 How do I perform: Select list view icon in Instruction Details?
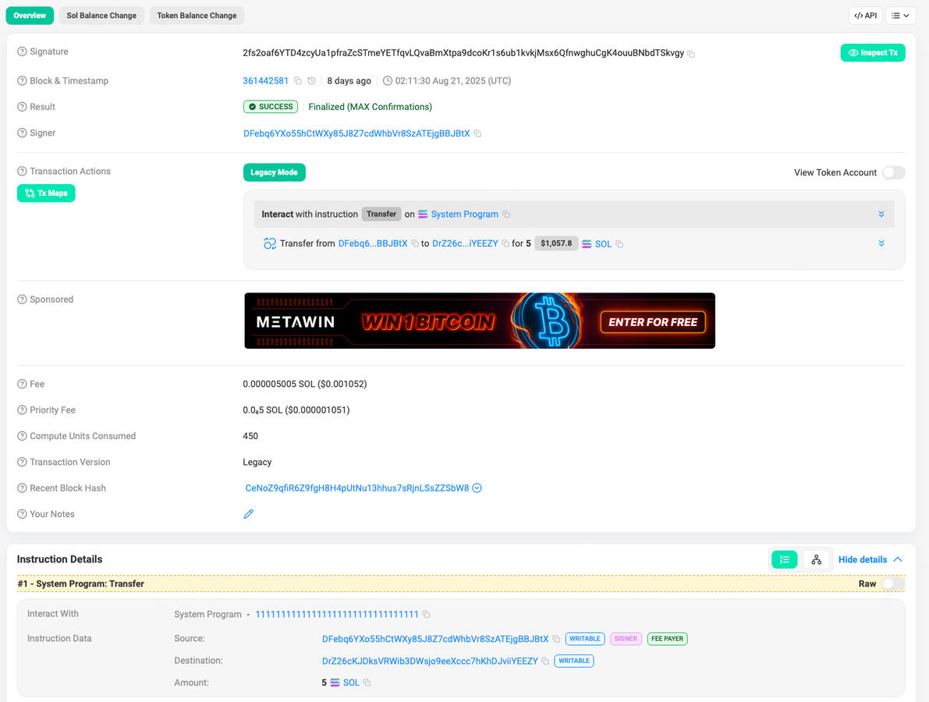click(x=784, y=559)
